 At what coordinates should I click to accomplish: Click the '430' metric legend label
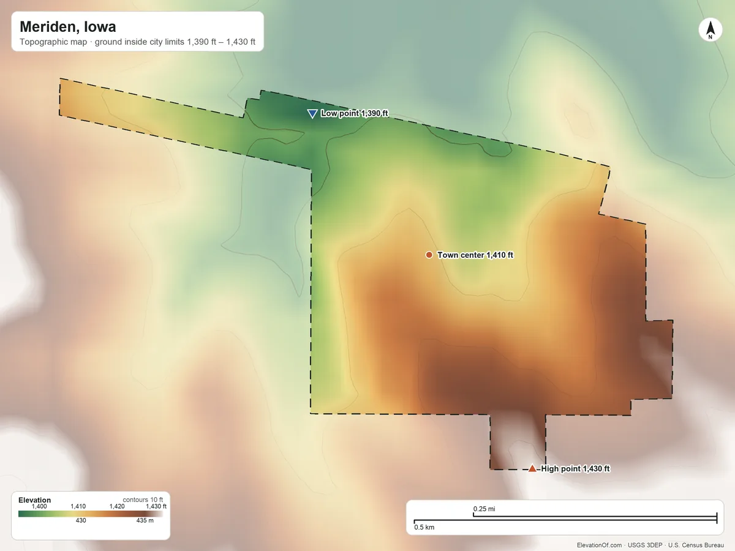click(x=81, y=521)
